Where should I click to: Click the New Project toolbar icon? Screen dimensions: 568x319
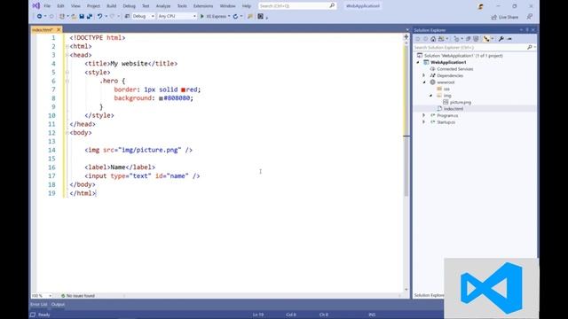tap(62, 16)
